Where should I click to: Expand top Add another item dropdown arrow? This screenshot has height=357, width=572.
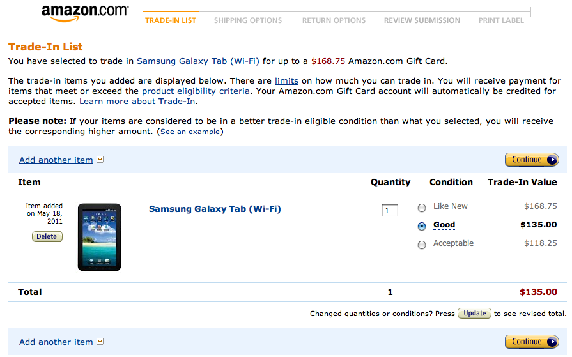[x=100, y=160]
